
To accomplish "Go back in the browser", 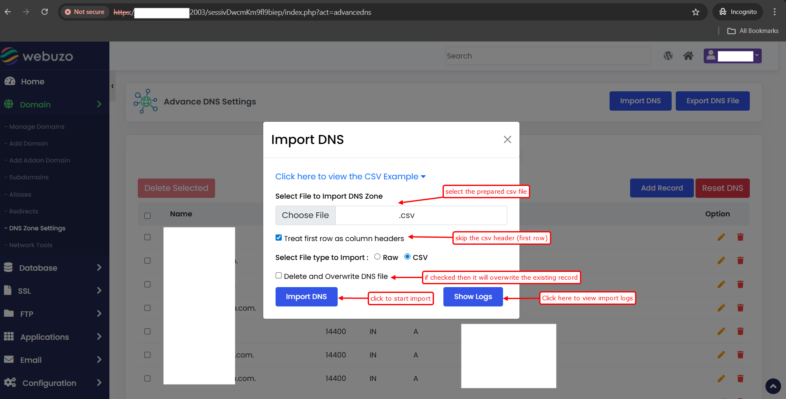I will [8, 12].
